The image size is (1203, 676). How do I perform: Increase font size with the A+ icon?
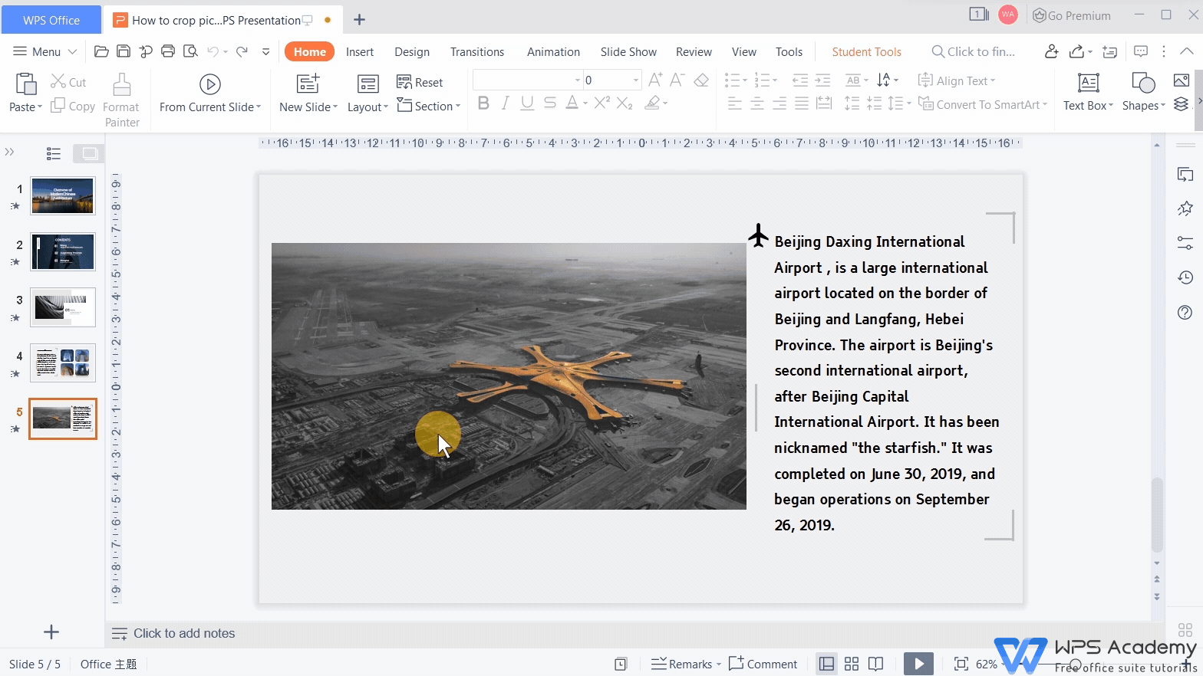655,80
